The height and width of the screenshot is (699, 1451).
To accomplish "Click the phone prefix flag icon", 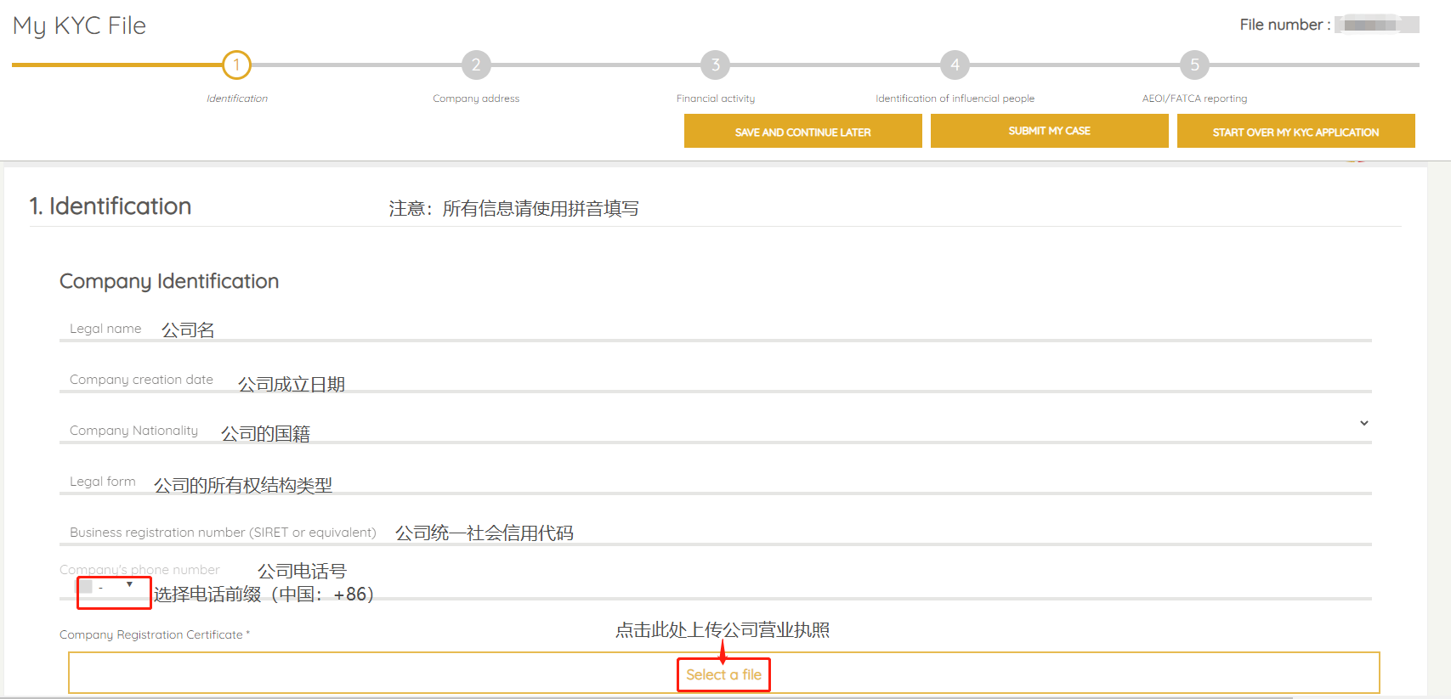I will pyautogui.click(x=86, y=587).
